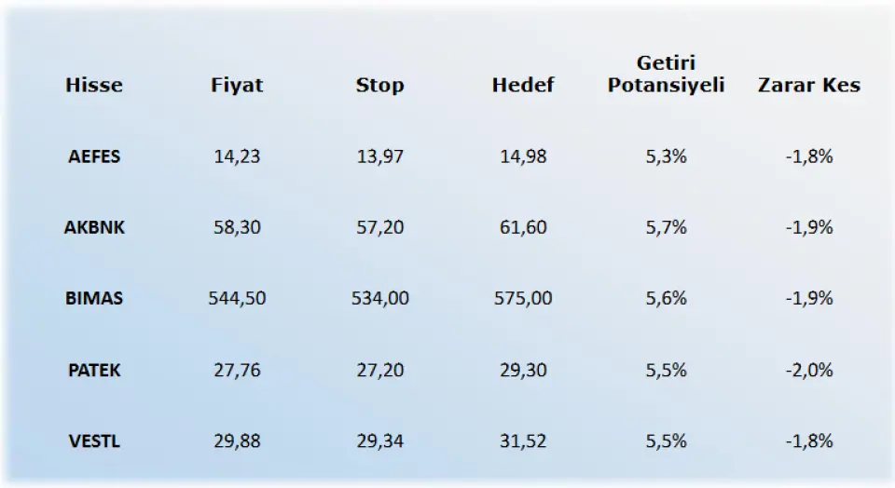Click AKBNK return potential 5,7%

tap(666, 227)
